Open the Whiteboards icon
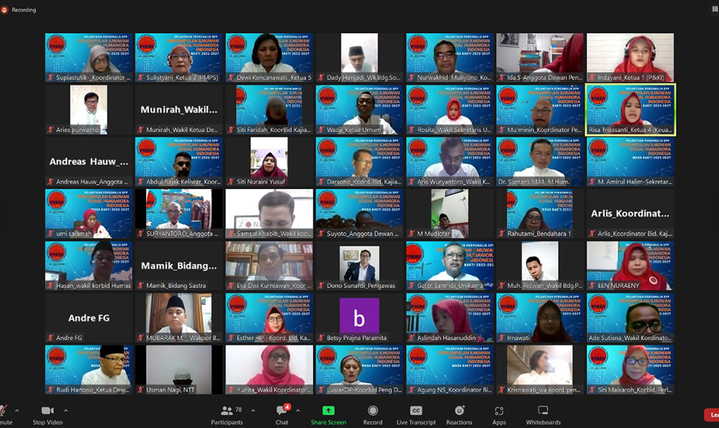 [x=543, y=410]
